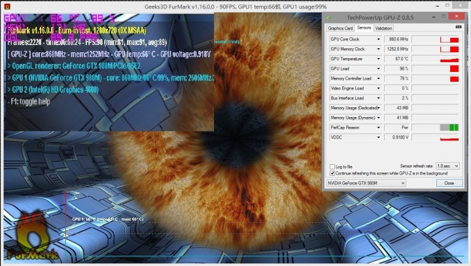
Task: Open the Video Engine Load dropdown
Action: [x=379, y=88]
